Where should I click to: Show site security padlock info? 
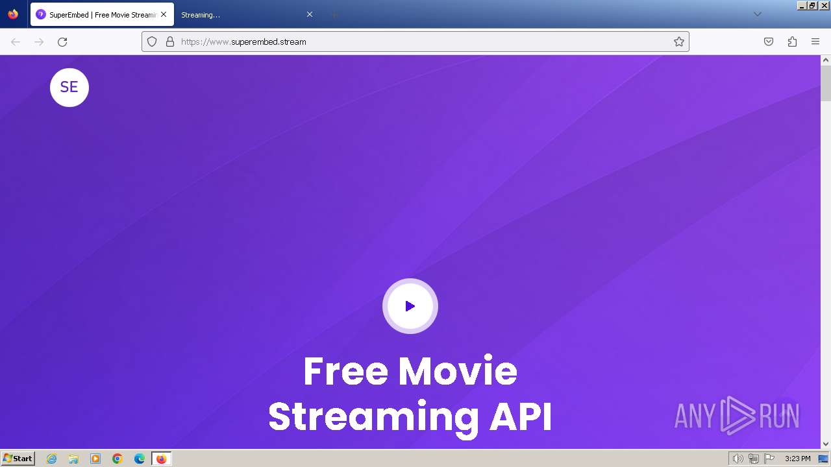pos(170,42)
